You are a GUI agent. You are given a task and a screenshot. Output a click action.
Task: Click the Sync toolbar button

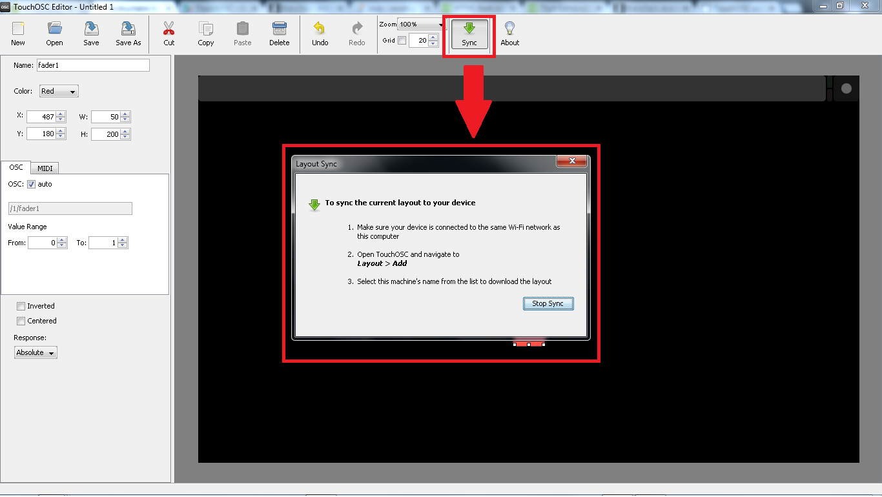[469, 34]
